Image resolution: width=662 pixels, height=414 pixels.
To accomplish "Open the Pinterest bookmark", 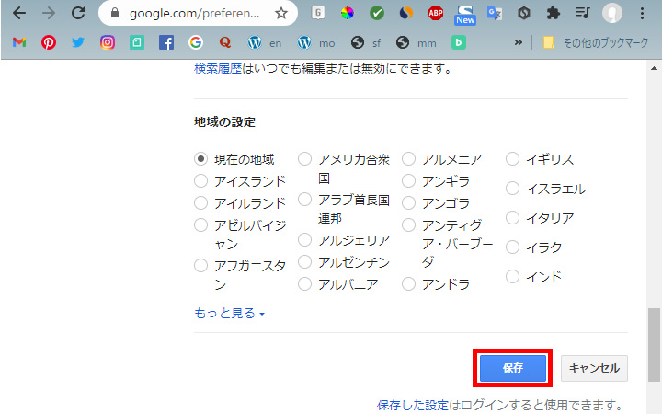I will pos(49,42).
